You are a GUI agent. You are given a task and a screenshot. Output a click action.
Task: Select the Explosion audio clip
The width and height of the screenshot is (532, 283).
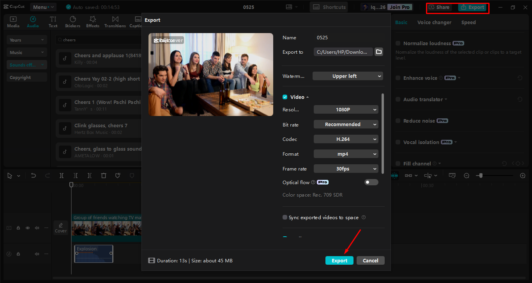click(94, 253)
